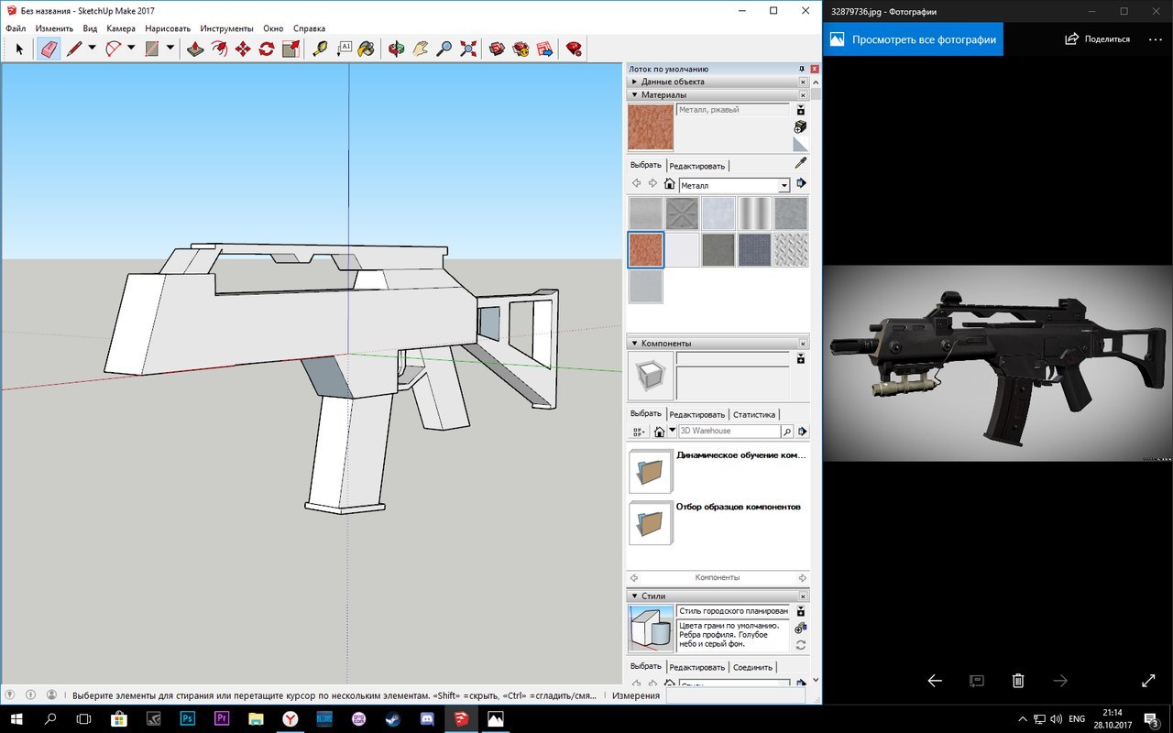
Task: Choose the Zoom magnifier tool
Action: point(444,49)
